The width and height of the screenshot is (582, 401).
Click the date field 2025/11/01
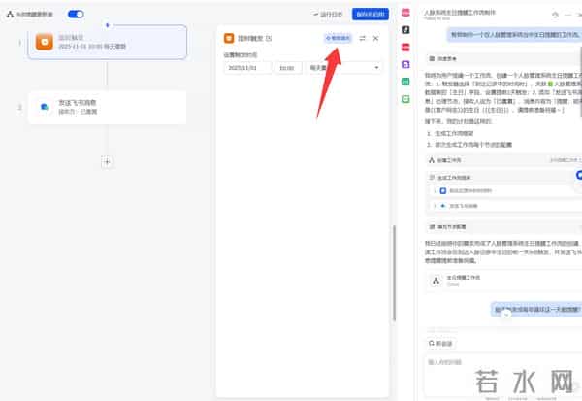(247, 68)
